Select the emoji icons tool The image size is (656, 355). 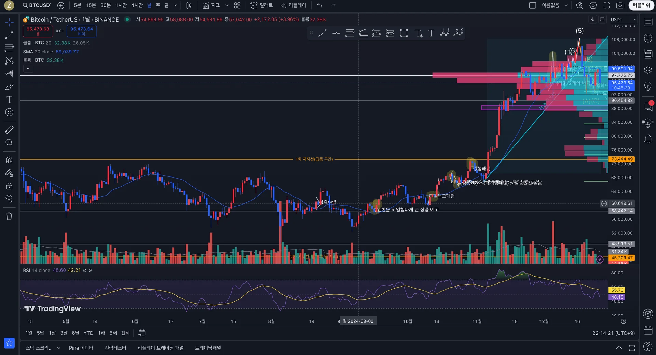pos(9,112)
